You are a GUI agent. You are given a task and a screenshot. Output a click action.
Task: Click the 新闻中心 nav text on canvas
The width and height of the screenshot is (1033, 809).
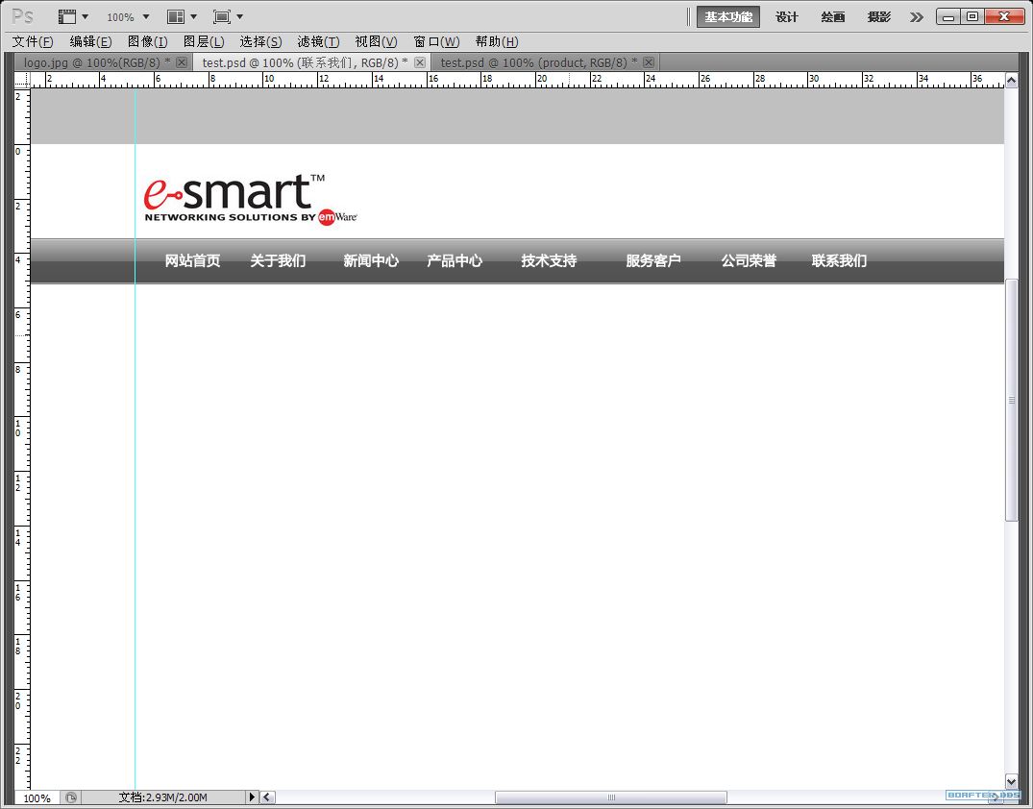371,261
